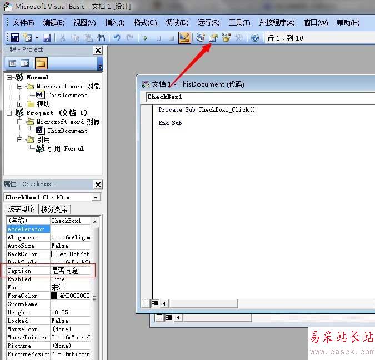Screen dimensions: 375x360
Task: Open the Object Browser toolbar icon
Action: (x=226, y=38)
